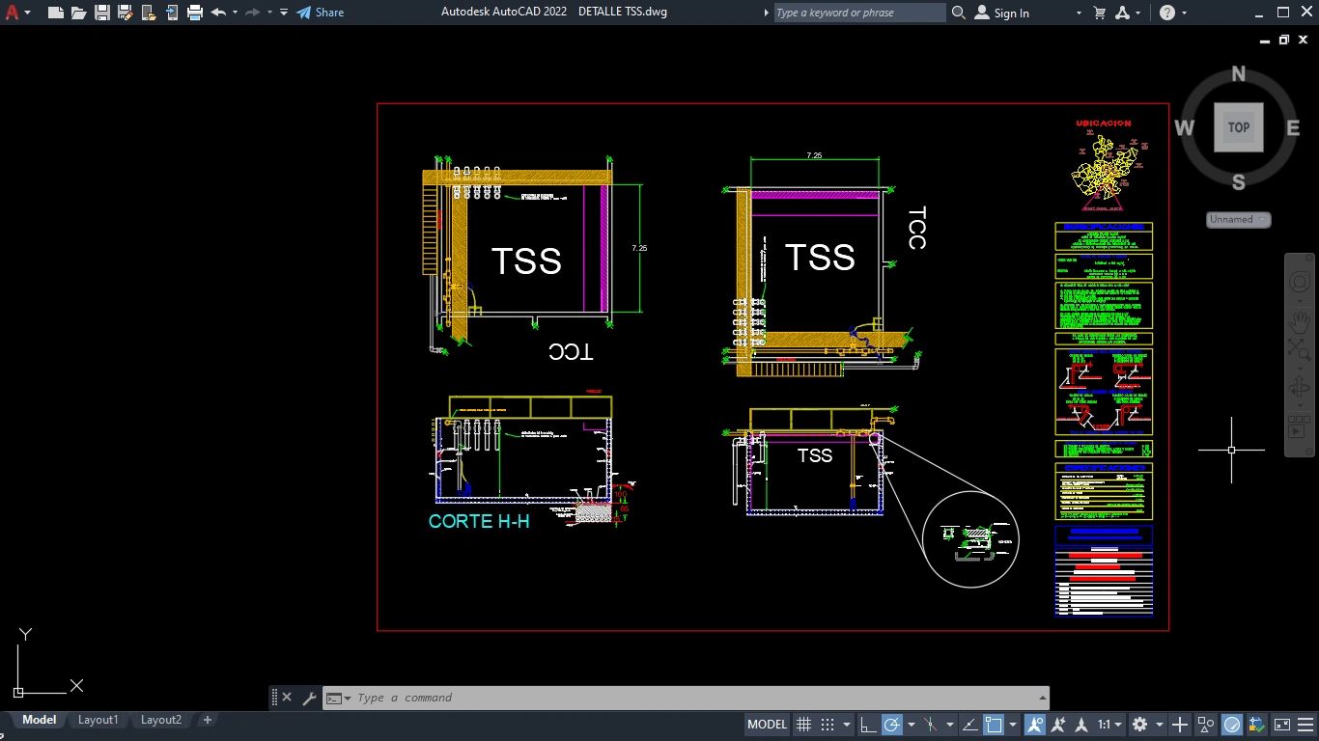This screenshot has width=1319, height=741.
Task: Open the AutoCAD application menu
Action: pos(13,13)
